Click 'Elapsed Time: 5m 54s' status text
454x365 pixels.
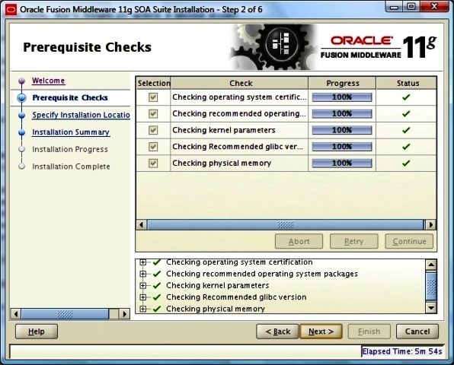pyautogui.click(x=402, y=351)
